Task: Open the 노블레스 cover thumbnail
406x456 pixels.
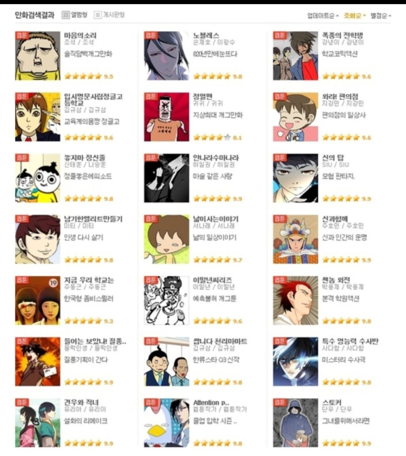Action: 166,56
